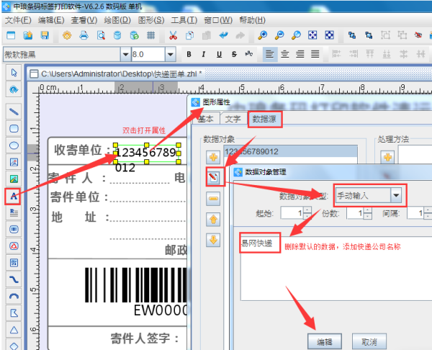This screenshot has height=350, width=432.
Task: Set center text alignment
Action: coord(285,54)
